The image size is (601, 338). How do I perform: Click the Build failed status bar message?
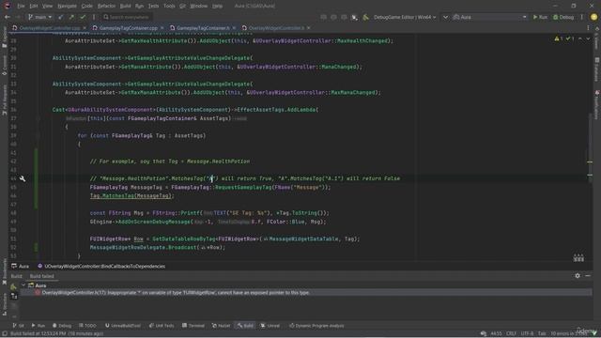56,334
